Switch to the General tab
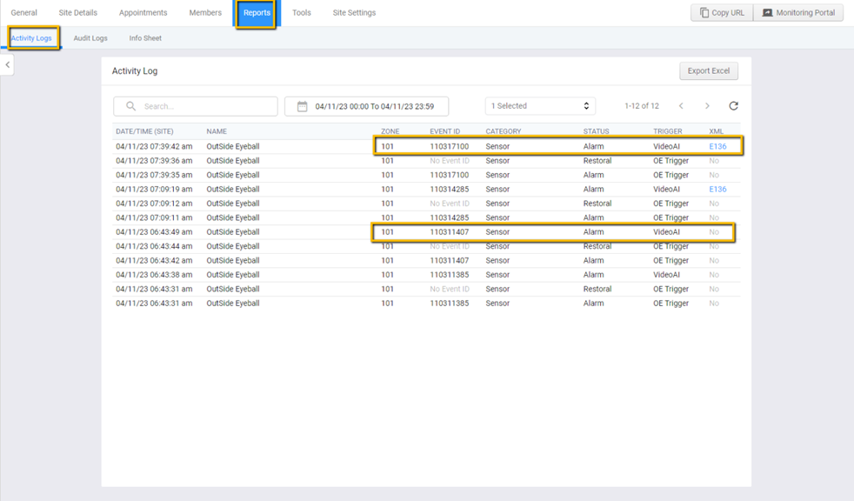Image resolution: width=854 pixels, height=501 pixels. pyautogui.click(x=24, y=12)
